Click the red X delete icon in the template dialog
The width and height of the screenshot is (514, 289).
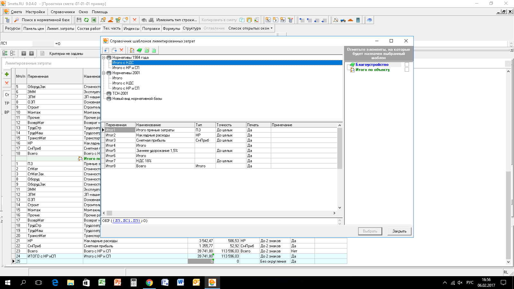121,50
